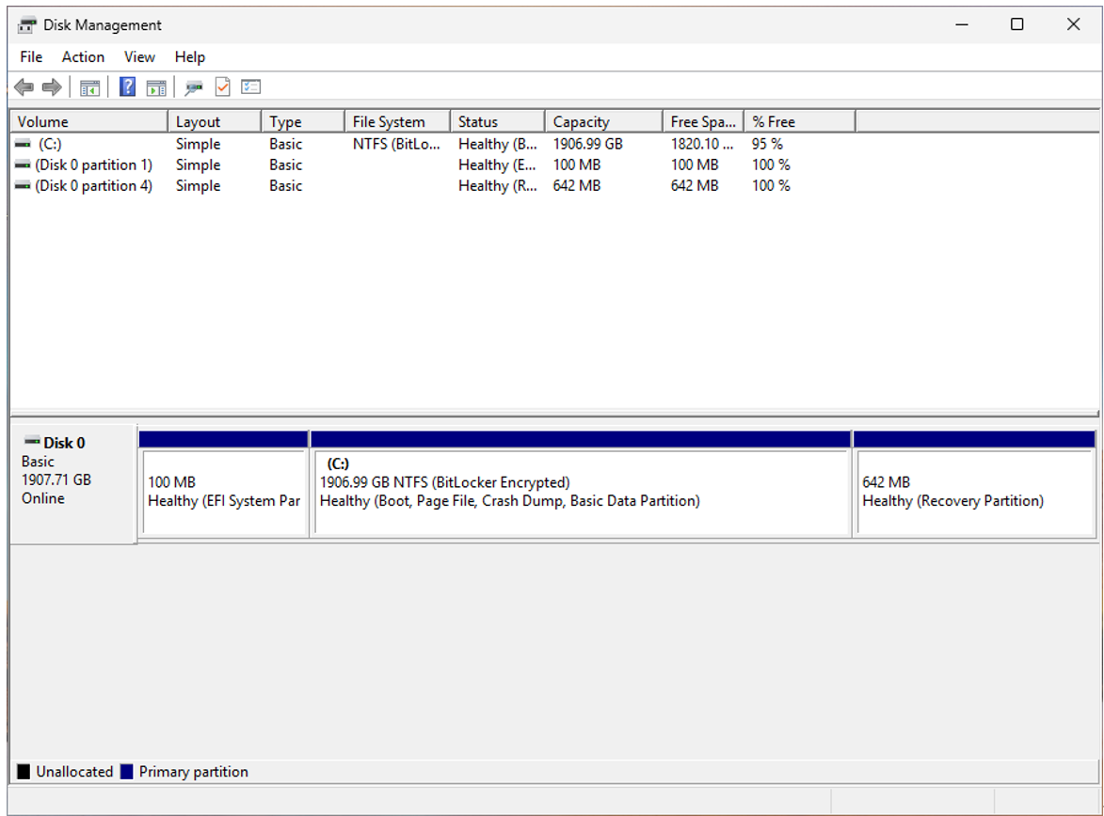Open the File menu
Image resolution: width=1104 pixels, height=816 pixels.
click(31, 57)
